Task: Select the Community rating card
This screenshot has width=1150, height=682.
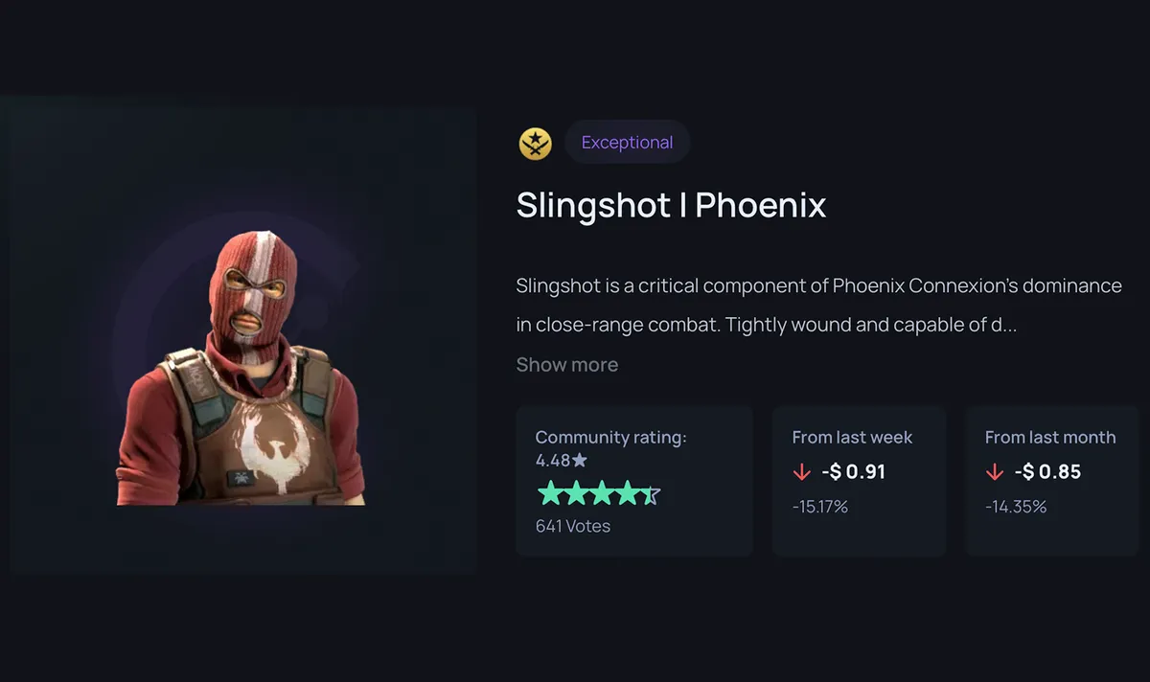Action: coord(634,481)
